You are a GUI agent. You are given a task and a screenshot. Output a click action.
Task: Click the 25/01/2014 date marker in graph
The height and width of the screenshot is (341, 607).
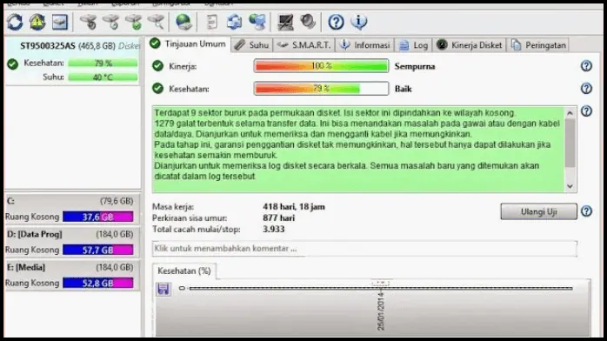tap(381, 311)
